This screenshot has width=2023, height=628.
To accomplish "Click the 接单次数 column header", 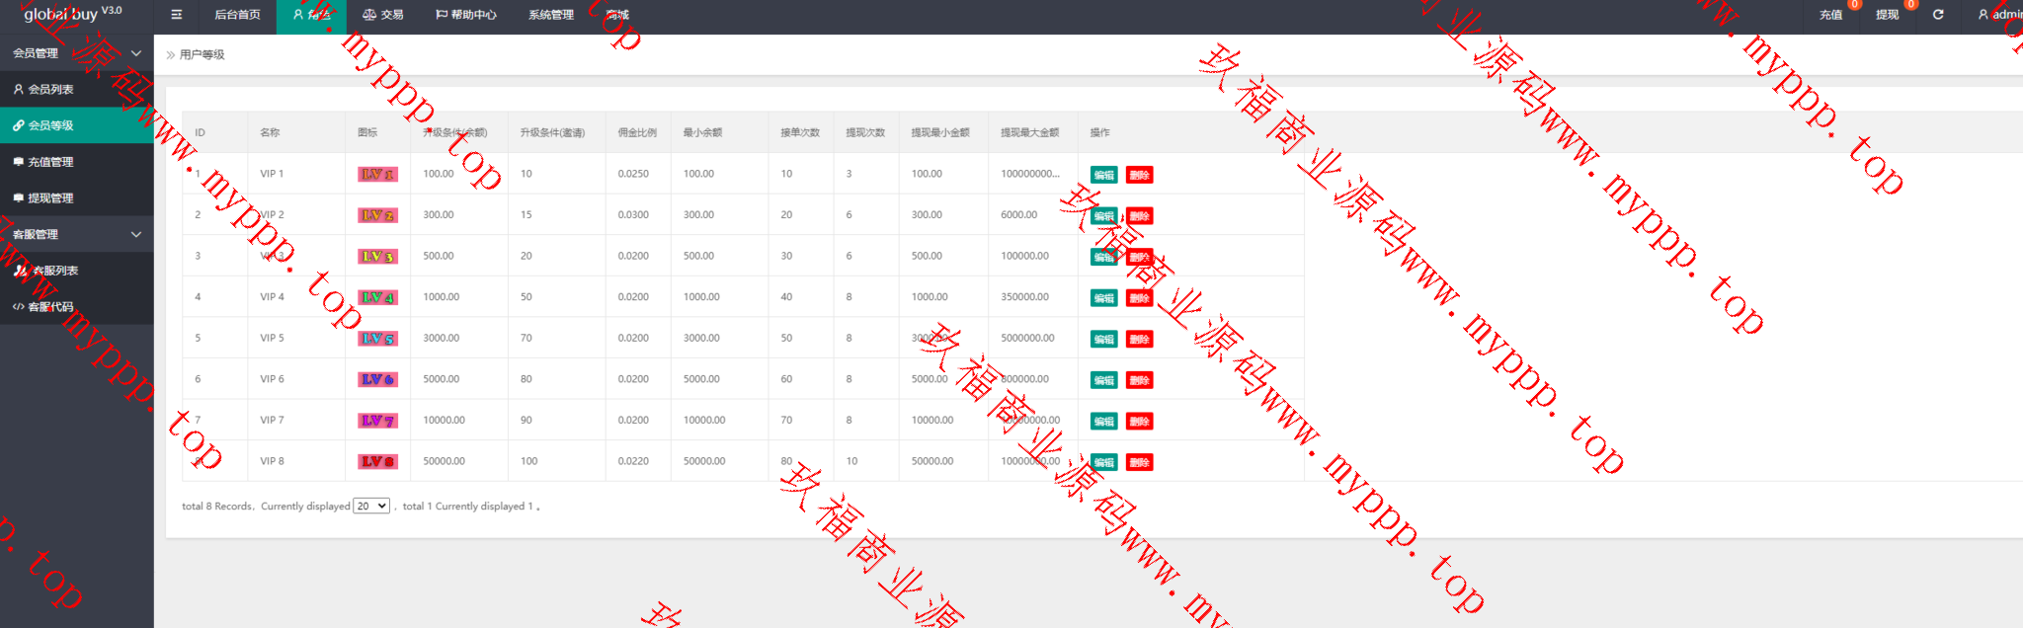I will coord(800,132).
